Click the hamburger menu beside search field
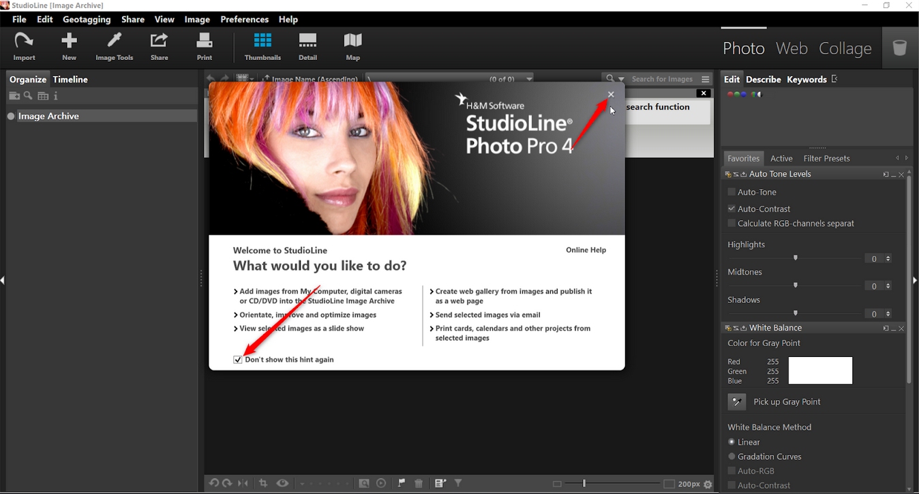This screenshot has width=919, height=494. click(x=706, y=79)
